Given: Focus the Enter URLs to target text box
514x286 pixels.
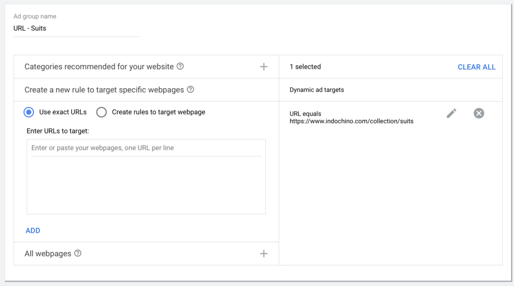Looking at the screenshot, I should [x=146, y=177].
